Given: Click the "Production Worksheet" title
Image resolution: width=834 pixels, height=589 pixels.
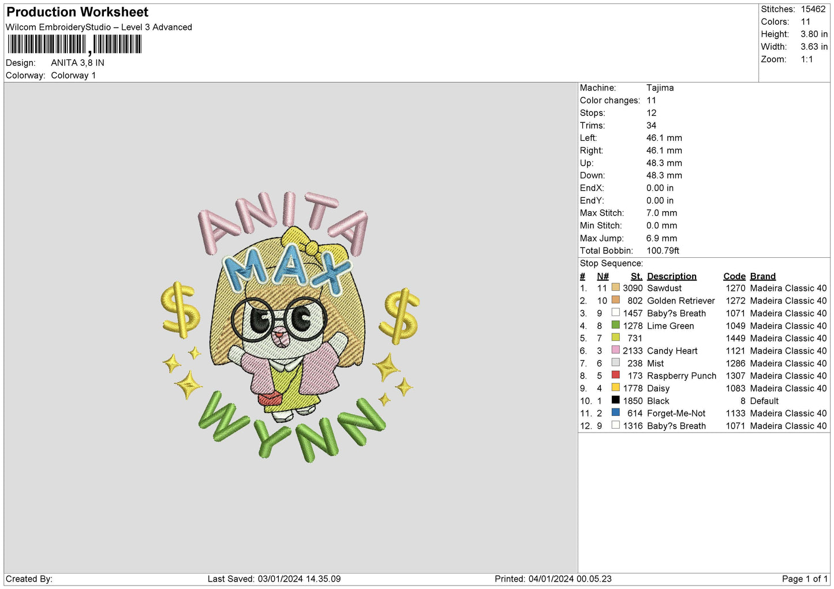Looking at the screenshot, I should pos(77,12).
